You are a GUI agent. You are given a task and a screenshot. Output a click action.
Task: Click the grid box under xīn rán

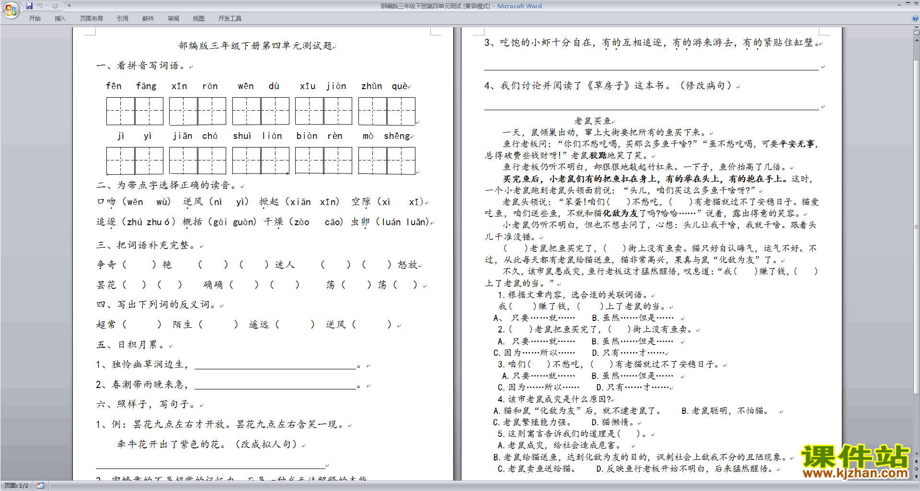click(x=197, y=111)
